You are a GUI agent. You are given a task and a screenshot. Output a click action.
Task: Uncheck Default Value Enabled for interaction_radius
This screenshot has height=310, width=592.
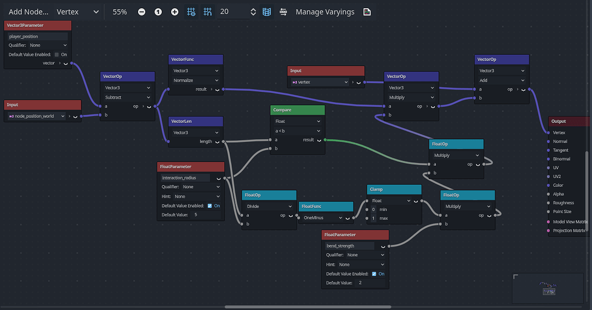210,206
